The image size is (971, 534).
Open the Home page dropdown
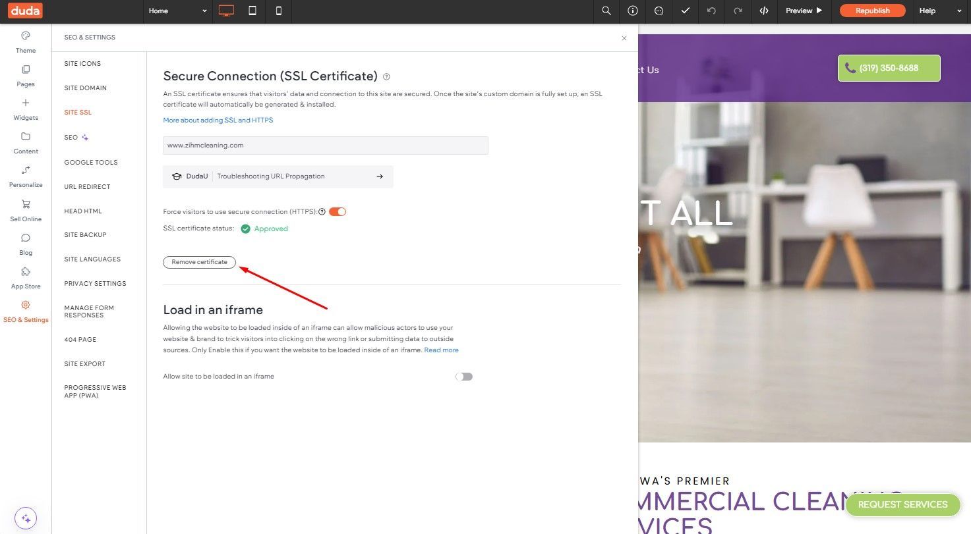pyautogui.click(x=178, y=11)
